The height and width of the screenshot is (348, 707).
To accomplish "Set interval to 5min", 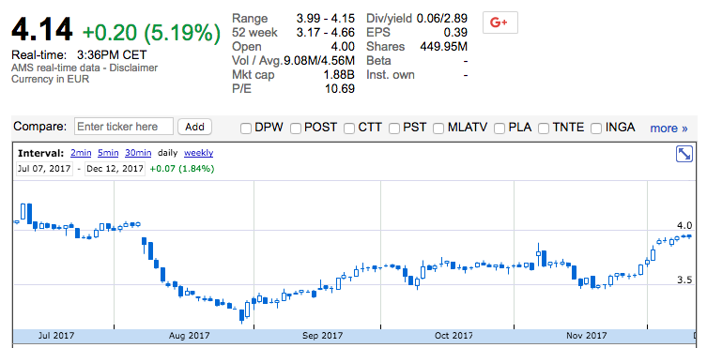I will [108, 153].
